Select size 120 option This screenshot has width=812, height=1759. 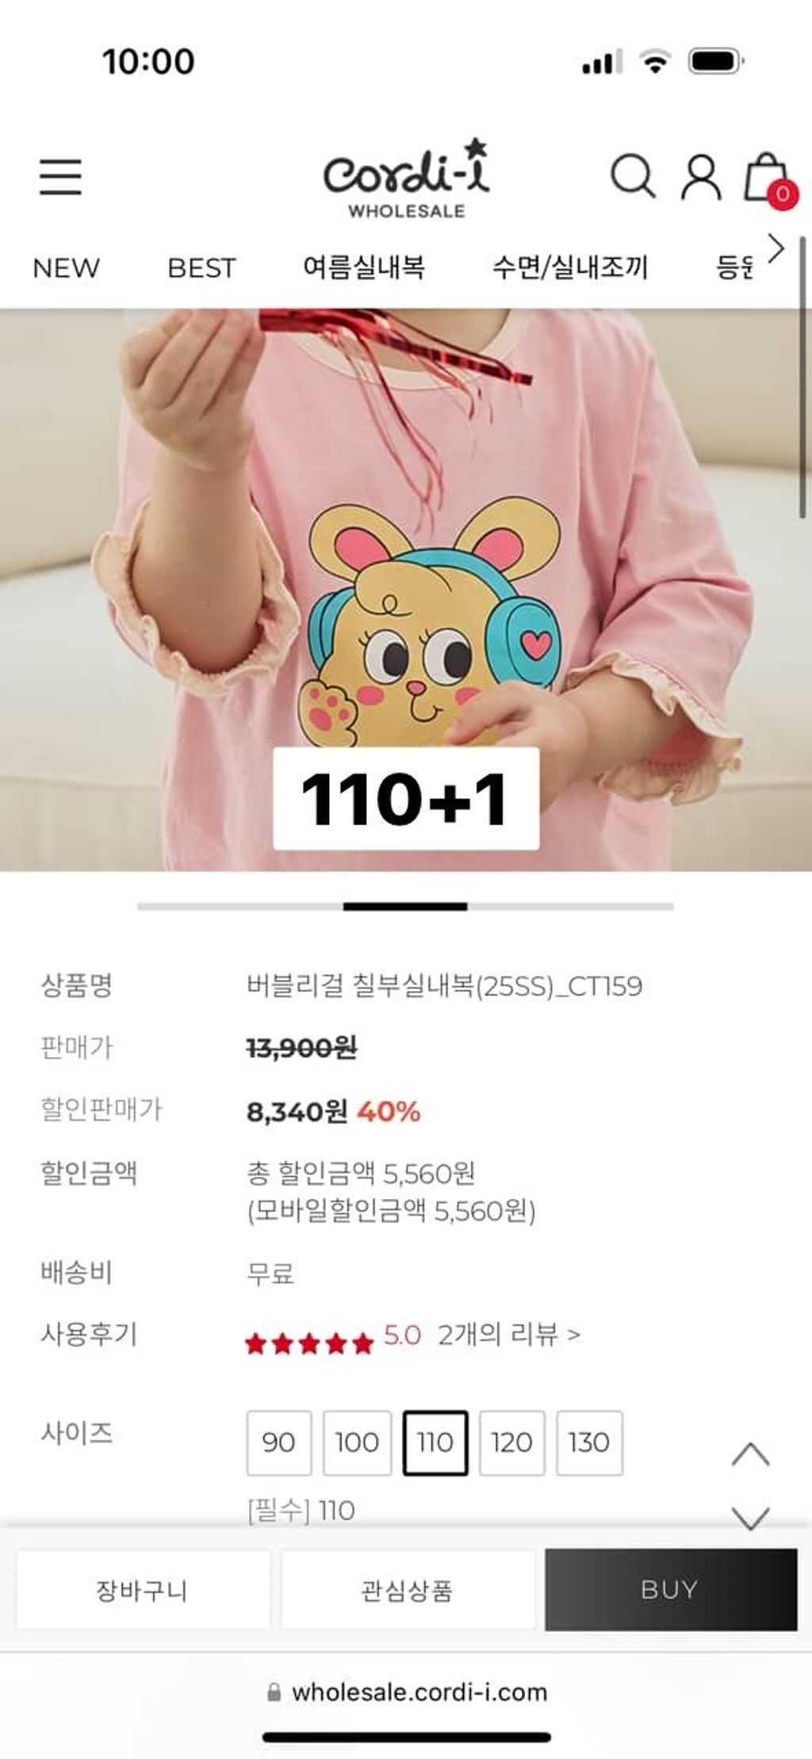point(511,1443)
